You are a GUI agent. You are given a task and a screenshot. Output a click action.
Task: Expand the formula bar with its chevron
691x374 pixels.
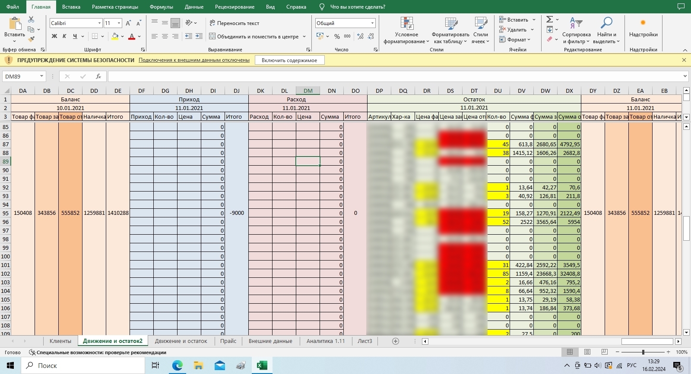(685, 76)
